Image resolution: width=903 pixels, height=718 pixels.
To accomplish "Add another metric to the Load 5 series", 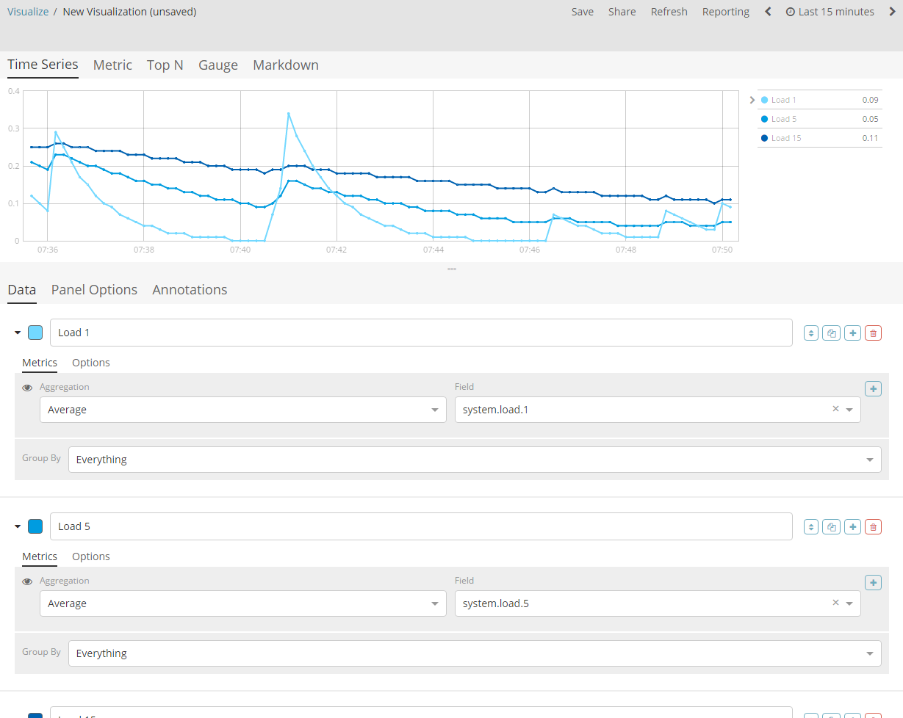I will click(x=873, y=582).
